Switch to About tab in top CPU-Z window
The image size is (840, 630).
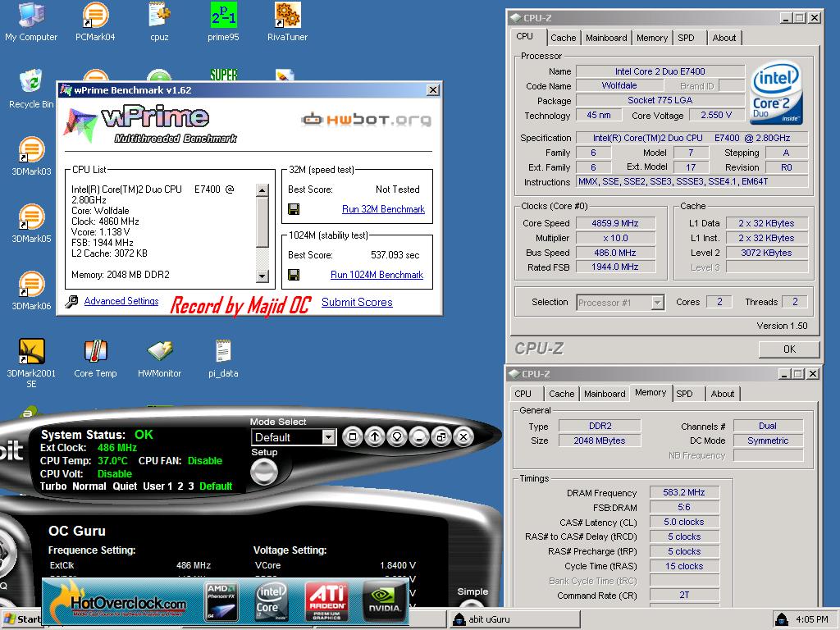[724, 38]
